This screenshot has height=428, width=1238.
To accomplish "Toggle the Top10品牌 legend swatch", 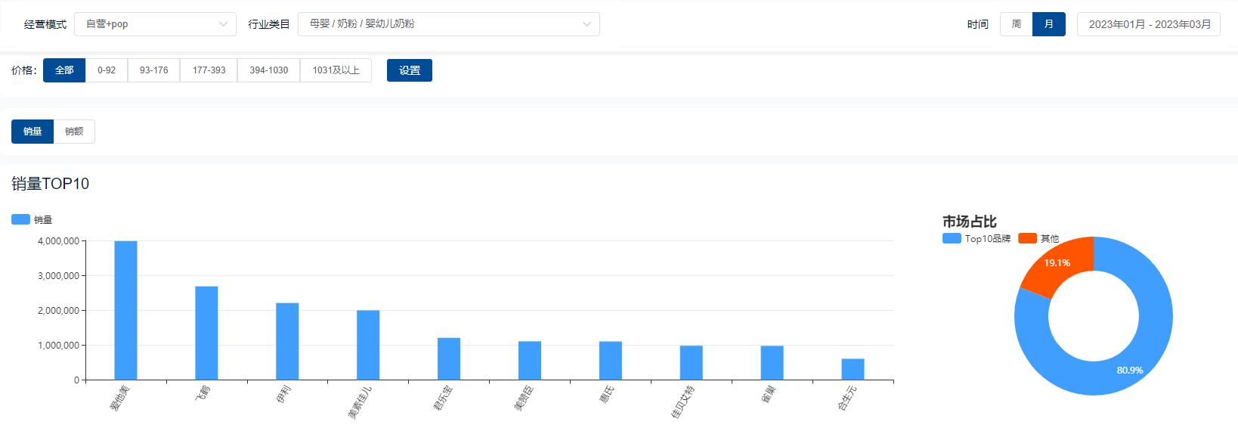I will [952, 238].
